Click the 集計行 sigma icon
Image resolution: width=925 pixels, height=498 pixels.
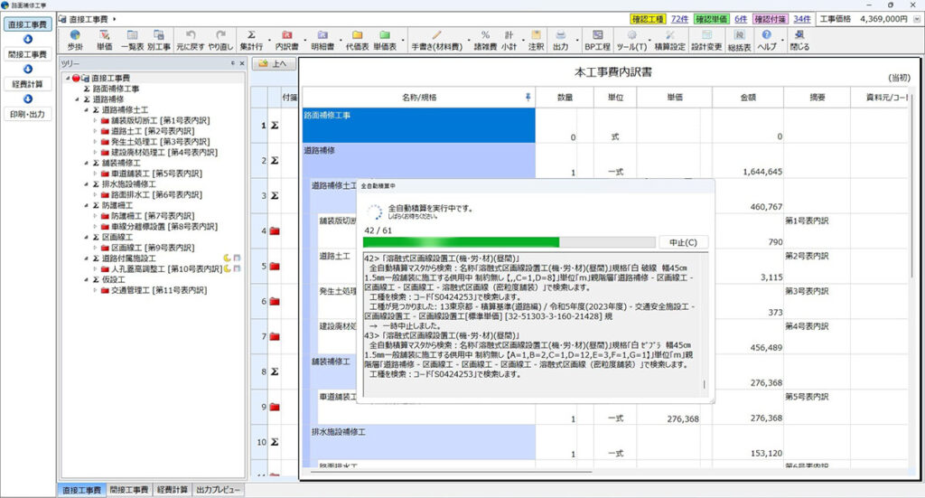tap(252, 39)
